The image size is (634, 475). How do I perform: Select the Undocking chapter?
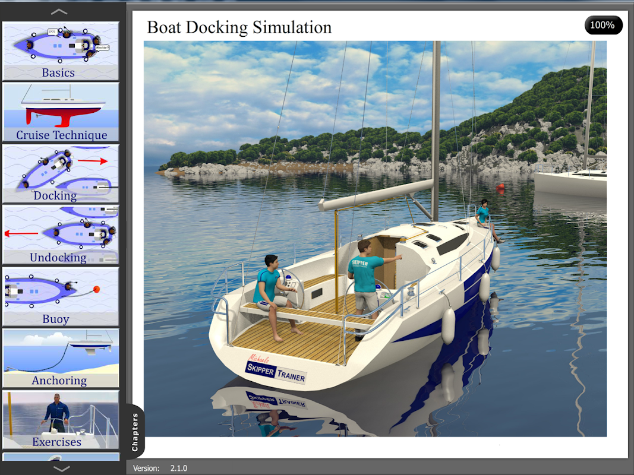[x=61, y=235]
